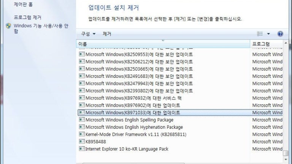Viewport: 292px width, 164px height.
Task: Click icon of English Spelling Package
Action: click(82, 120)
